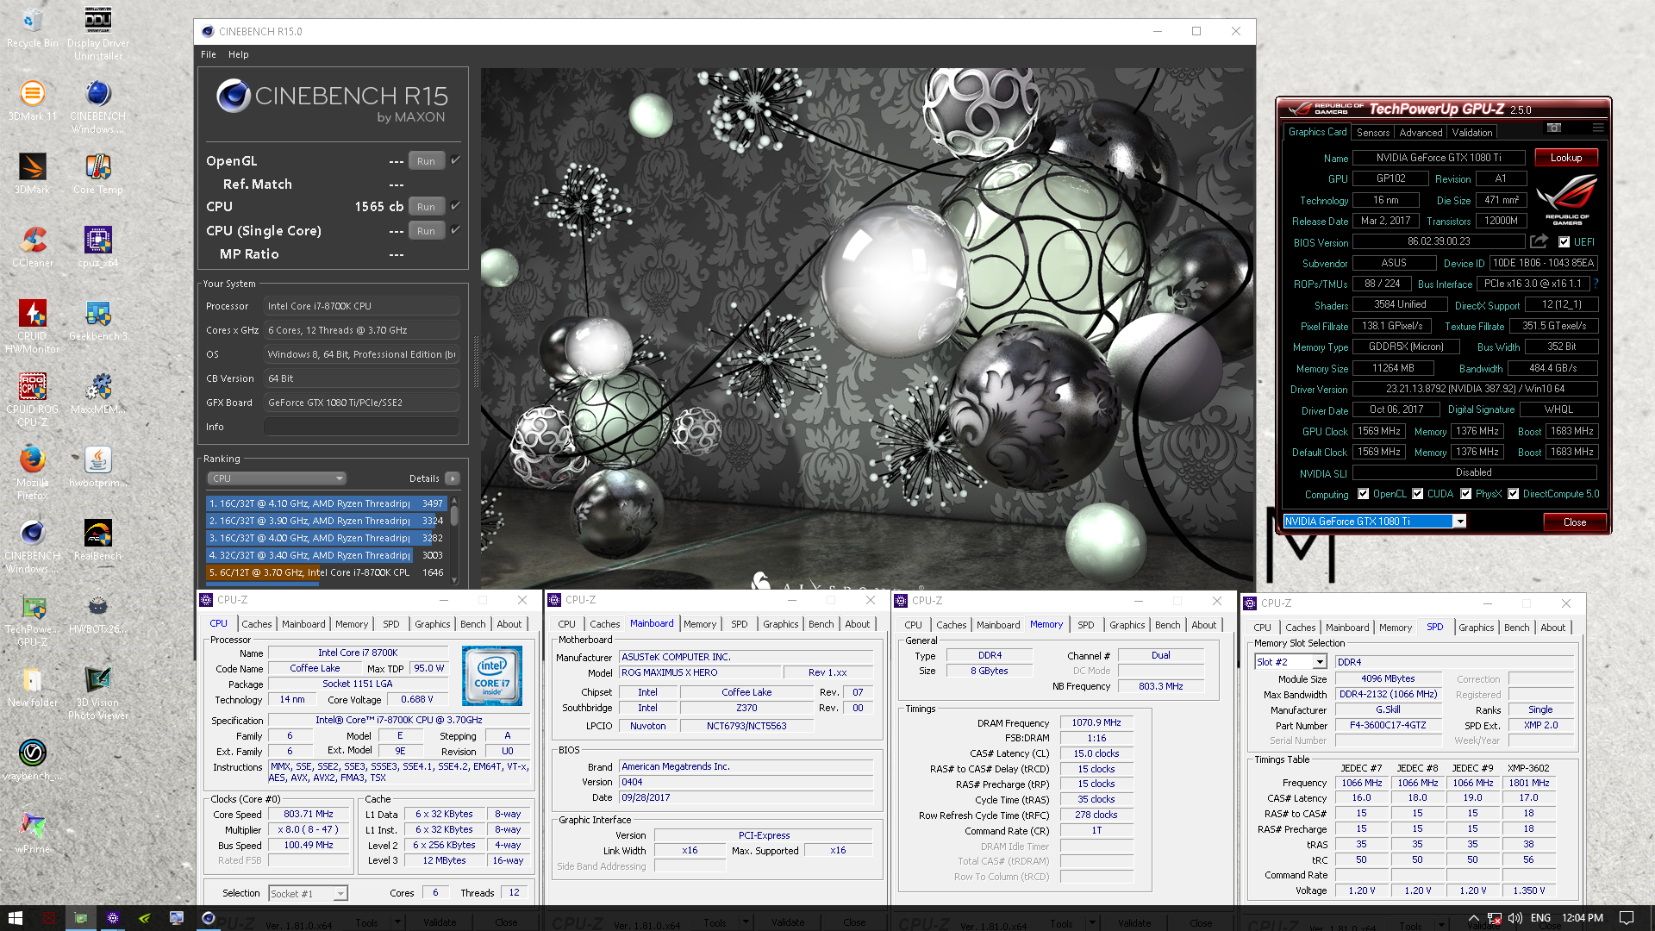
Task: Select the Core Temp desktop icon
Action: coord(98,174)
